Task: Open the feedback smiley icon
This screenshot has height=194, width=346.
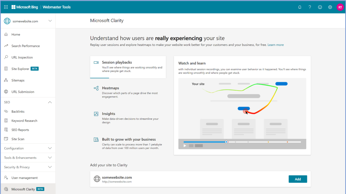Action: (x=320, y=7)
